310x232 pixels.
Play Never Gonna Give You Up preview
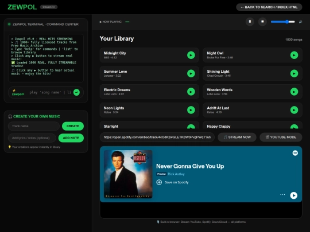(293, 195)
